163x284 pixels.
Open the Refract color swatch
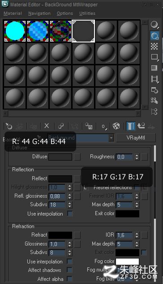[x=60, y=235]
